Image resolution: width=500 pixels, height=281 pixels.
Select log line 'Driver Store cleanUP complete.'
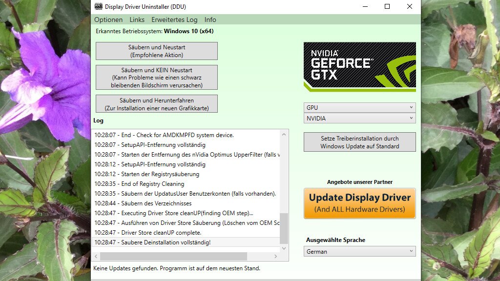(186, 233)
